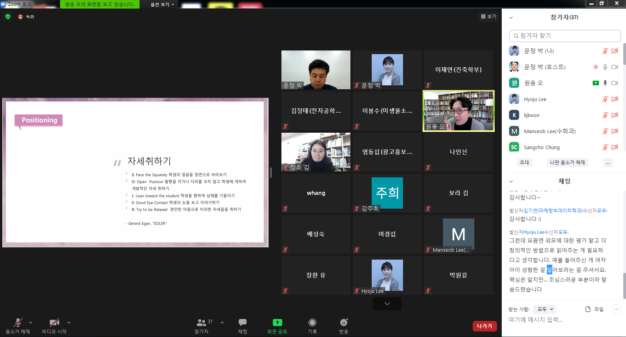626x337 pixels.
Task: Click camera-off icon for Manseob Lee(수학과)
Action: pos(615,131)
